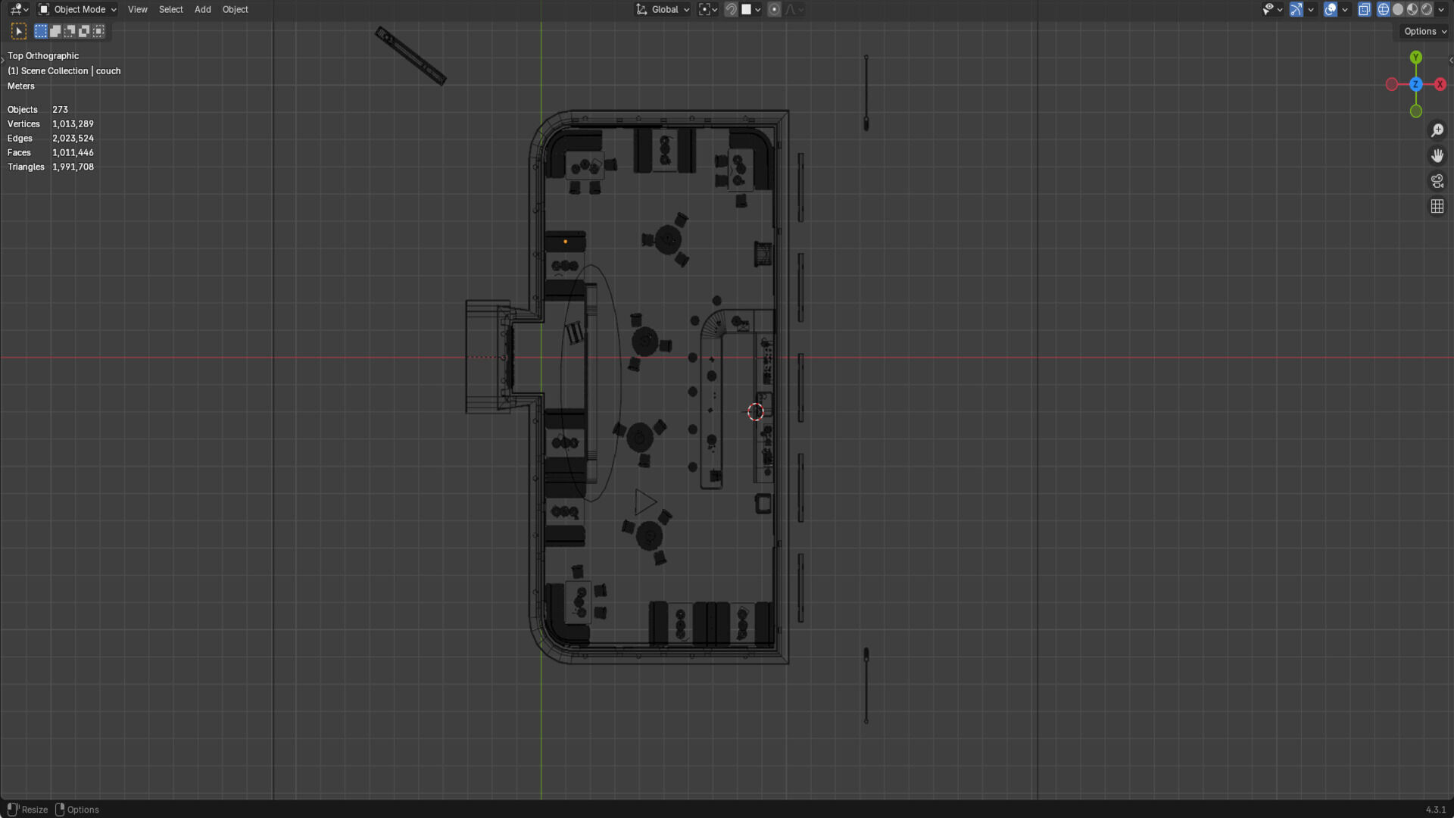
Task: Select the Select Box tool icon
Action: (19, 31)
